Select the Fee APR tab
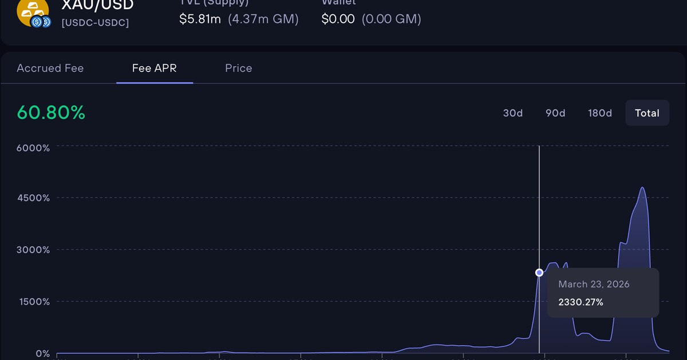Viewport: 687px width, 360px height. click(155, 68)
